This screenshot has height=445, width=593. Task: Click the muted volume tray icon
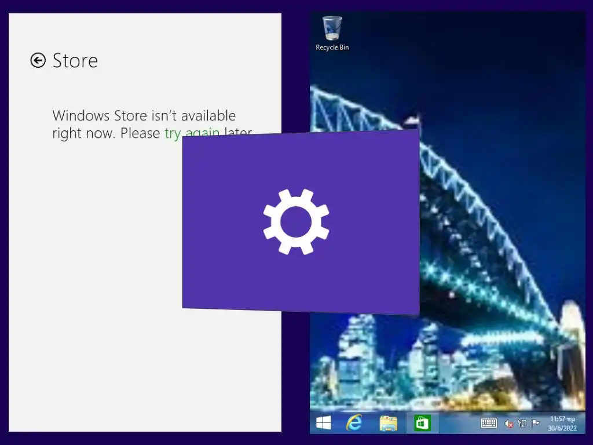(x=508, y=424)
